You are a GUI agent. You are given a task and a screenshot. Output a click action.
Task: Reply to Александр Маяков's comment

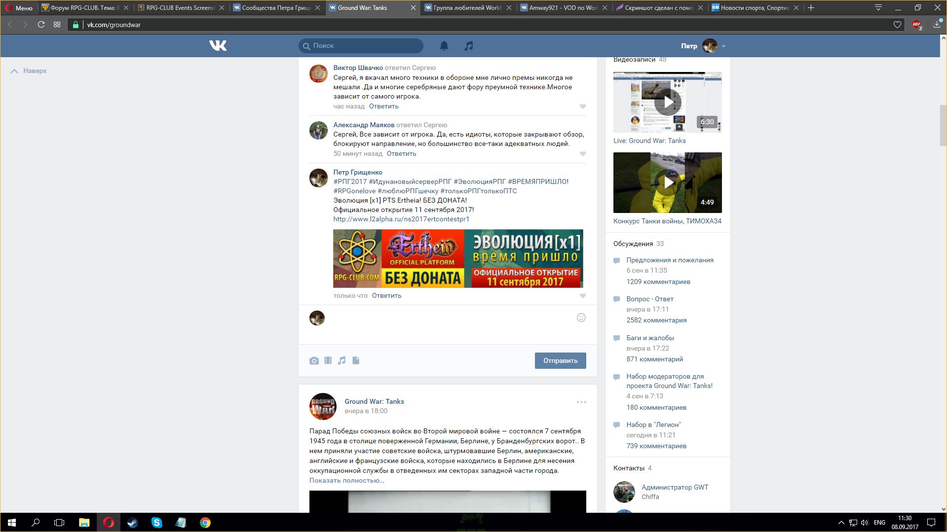pos(401,153)
